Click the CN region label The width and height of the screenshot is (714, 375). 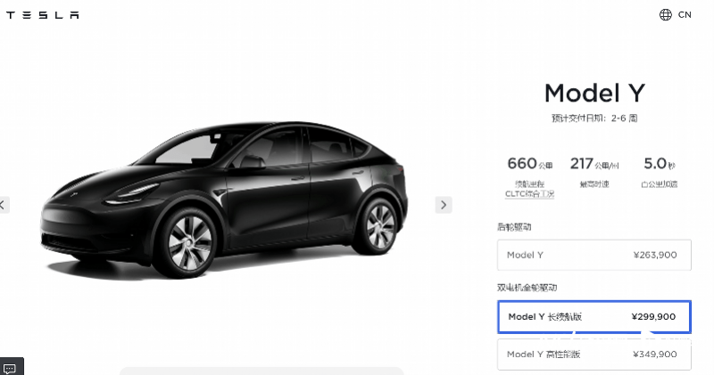tap(685, 14)
